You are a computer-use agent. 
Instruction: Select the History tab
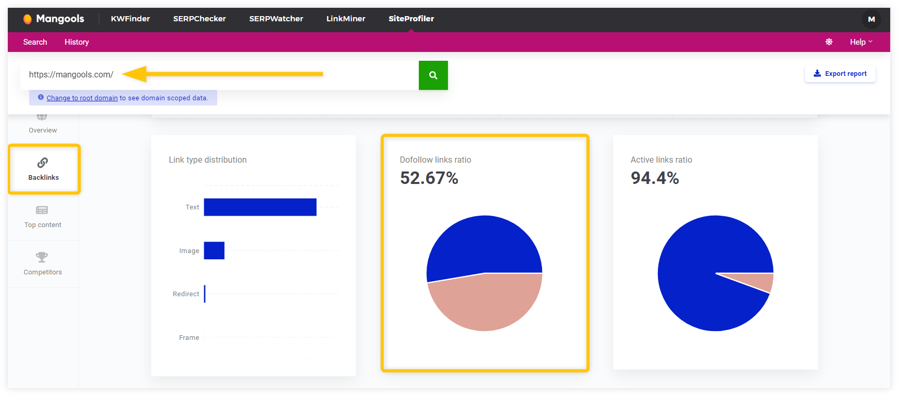(x=76, y=42)
